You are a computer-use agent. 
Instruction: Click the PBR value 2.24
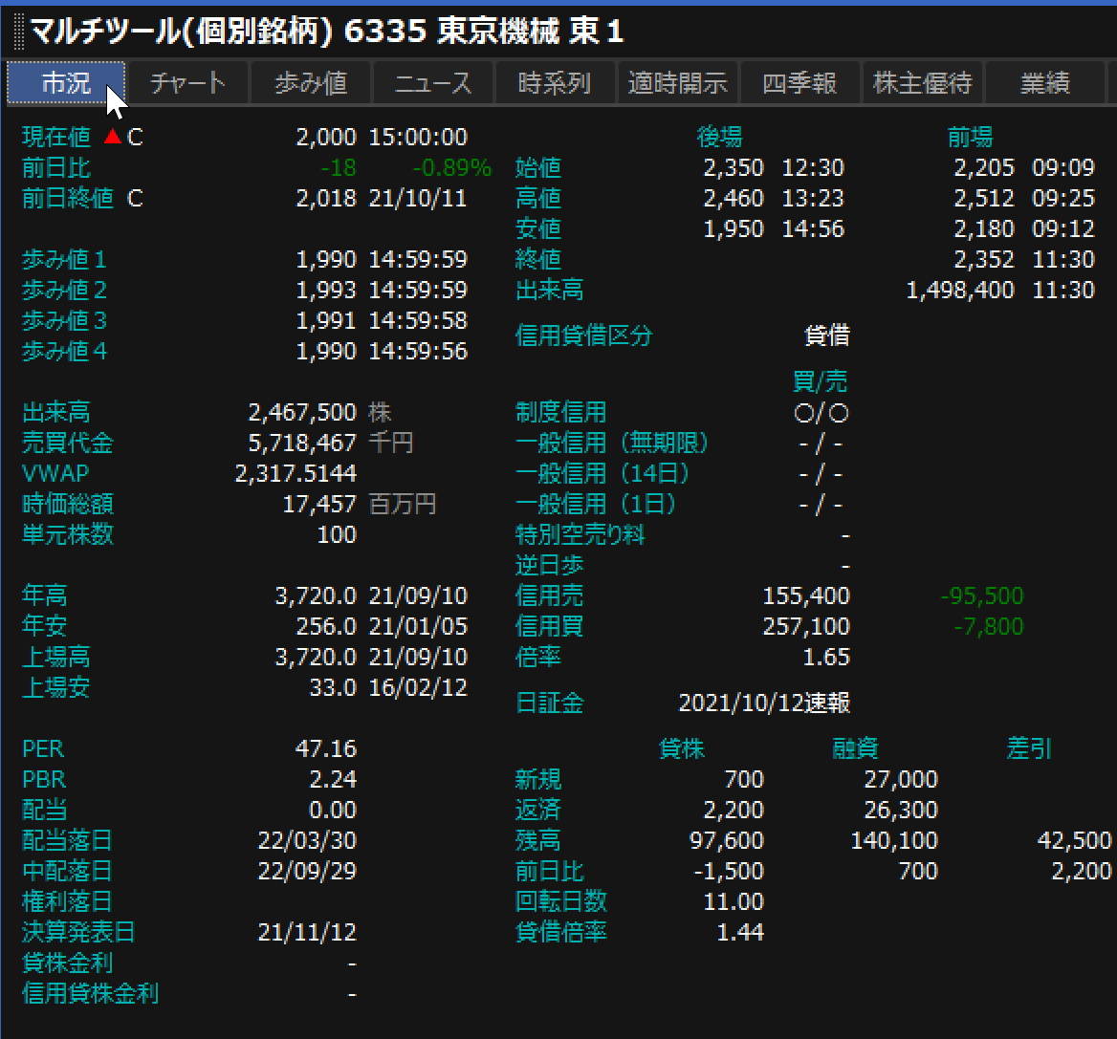(333, 779)
